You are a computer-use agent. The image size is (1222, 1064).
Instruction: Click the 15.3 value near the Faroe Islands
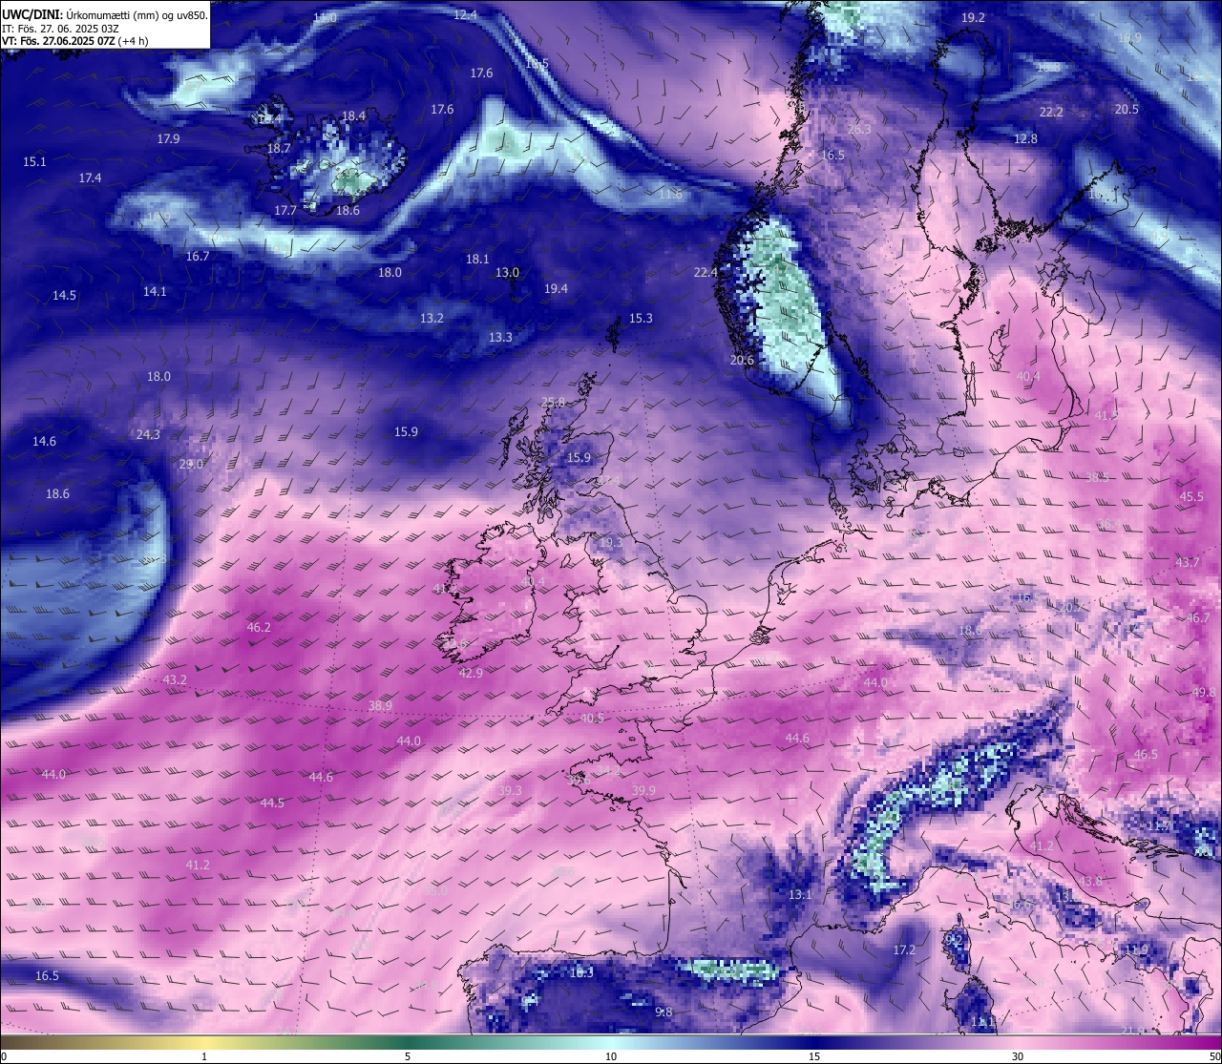(641, 318)
